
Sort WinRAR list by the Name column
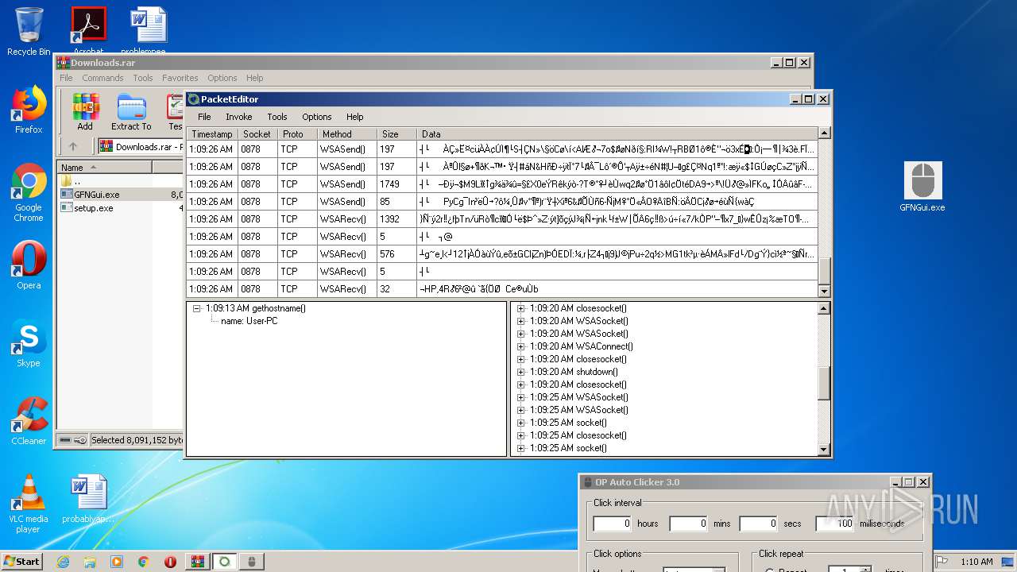pyautogui.click(x=104, y=168)
